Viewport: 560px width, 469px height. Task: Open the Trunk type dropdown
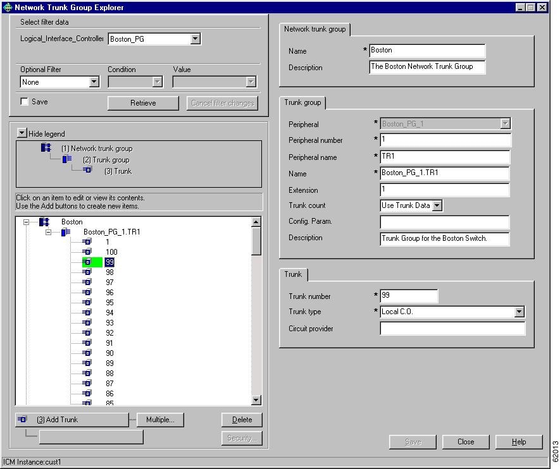pyautogui.click(x=520, y=312)
